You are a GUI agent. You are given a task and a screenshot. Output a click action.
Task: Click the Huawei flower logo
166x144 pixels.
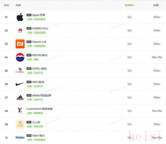[x=20, y=31]
